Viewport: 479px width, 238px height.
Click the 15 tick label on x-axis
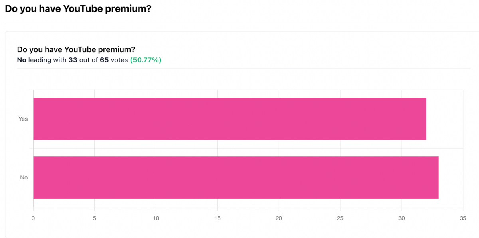[218, 218]
